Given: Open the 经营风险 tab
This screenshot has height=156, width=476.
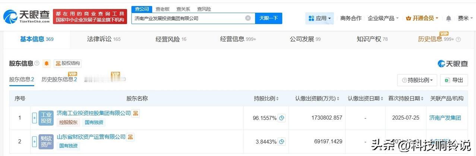Looking at the screenshot, I should point(171,39).
